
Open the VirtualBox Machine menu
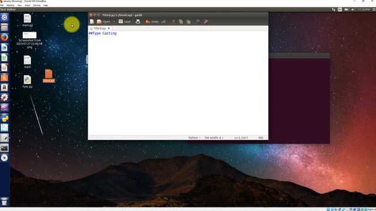10,5
